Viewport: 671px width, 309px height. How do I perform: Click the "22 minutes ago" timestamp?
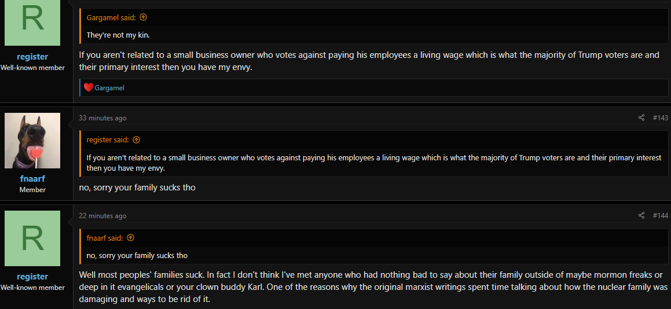(102, 215)
